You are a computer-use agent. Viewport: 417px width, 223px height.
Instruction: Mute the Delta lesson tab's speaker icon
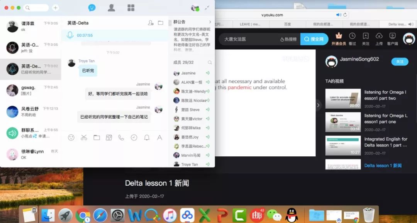tap(410, 24)
